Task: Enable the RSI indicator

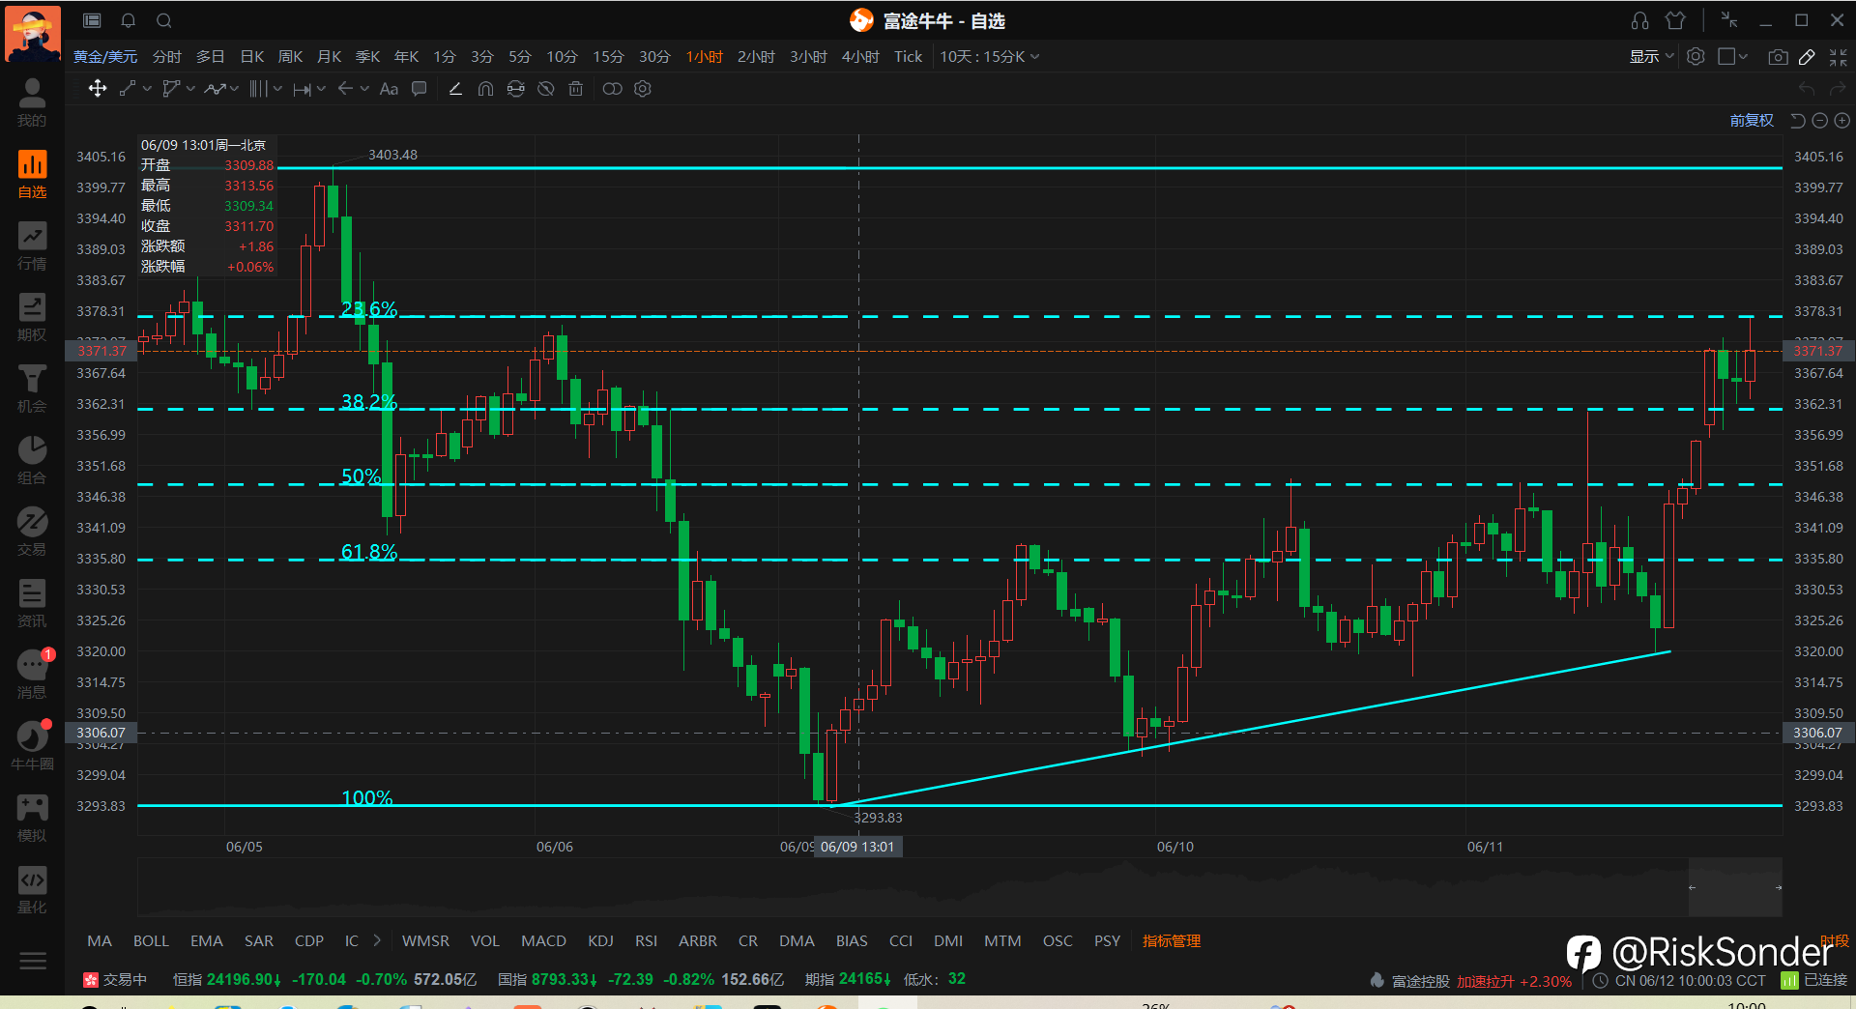Action: pyautogui.click(x=646, y=940)
